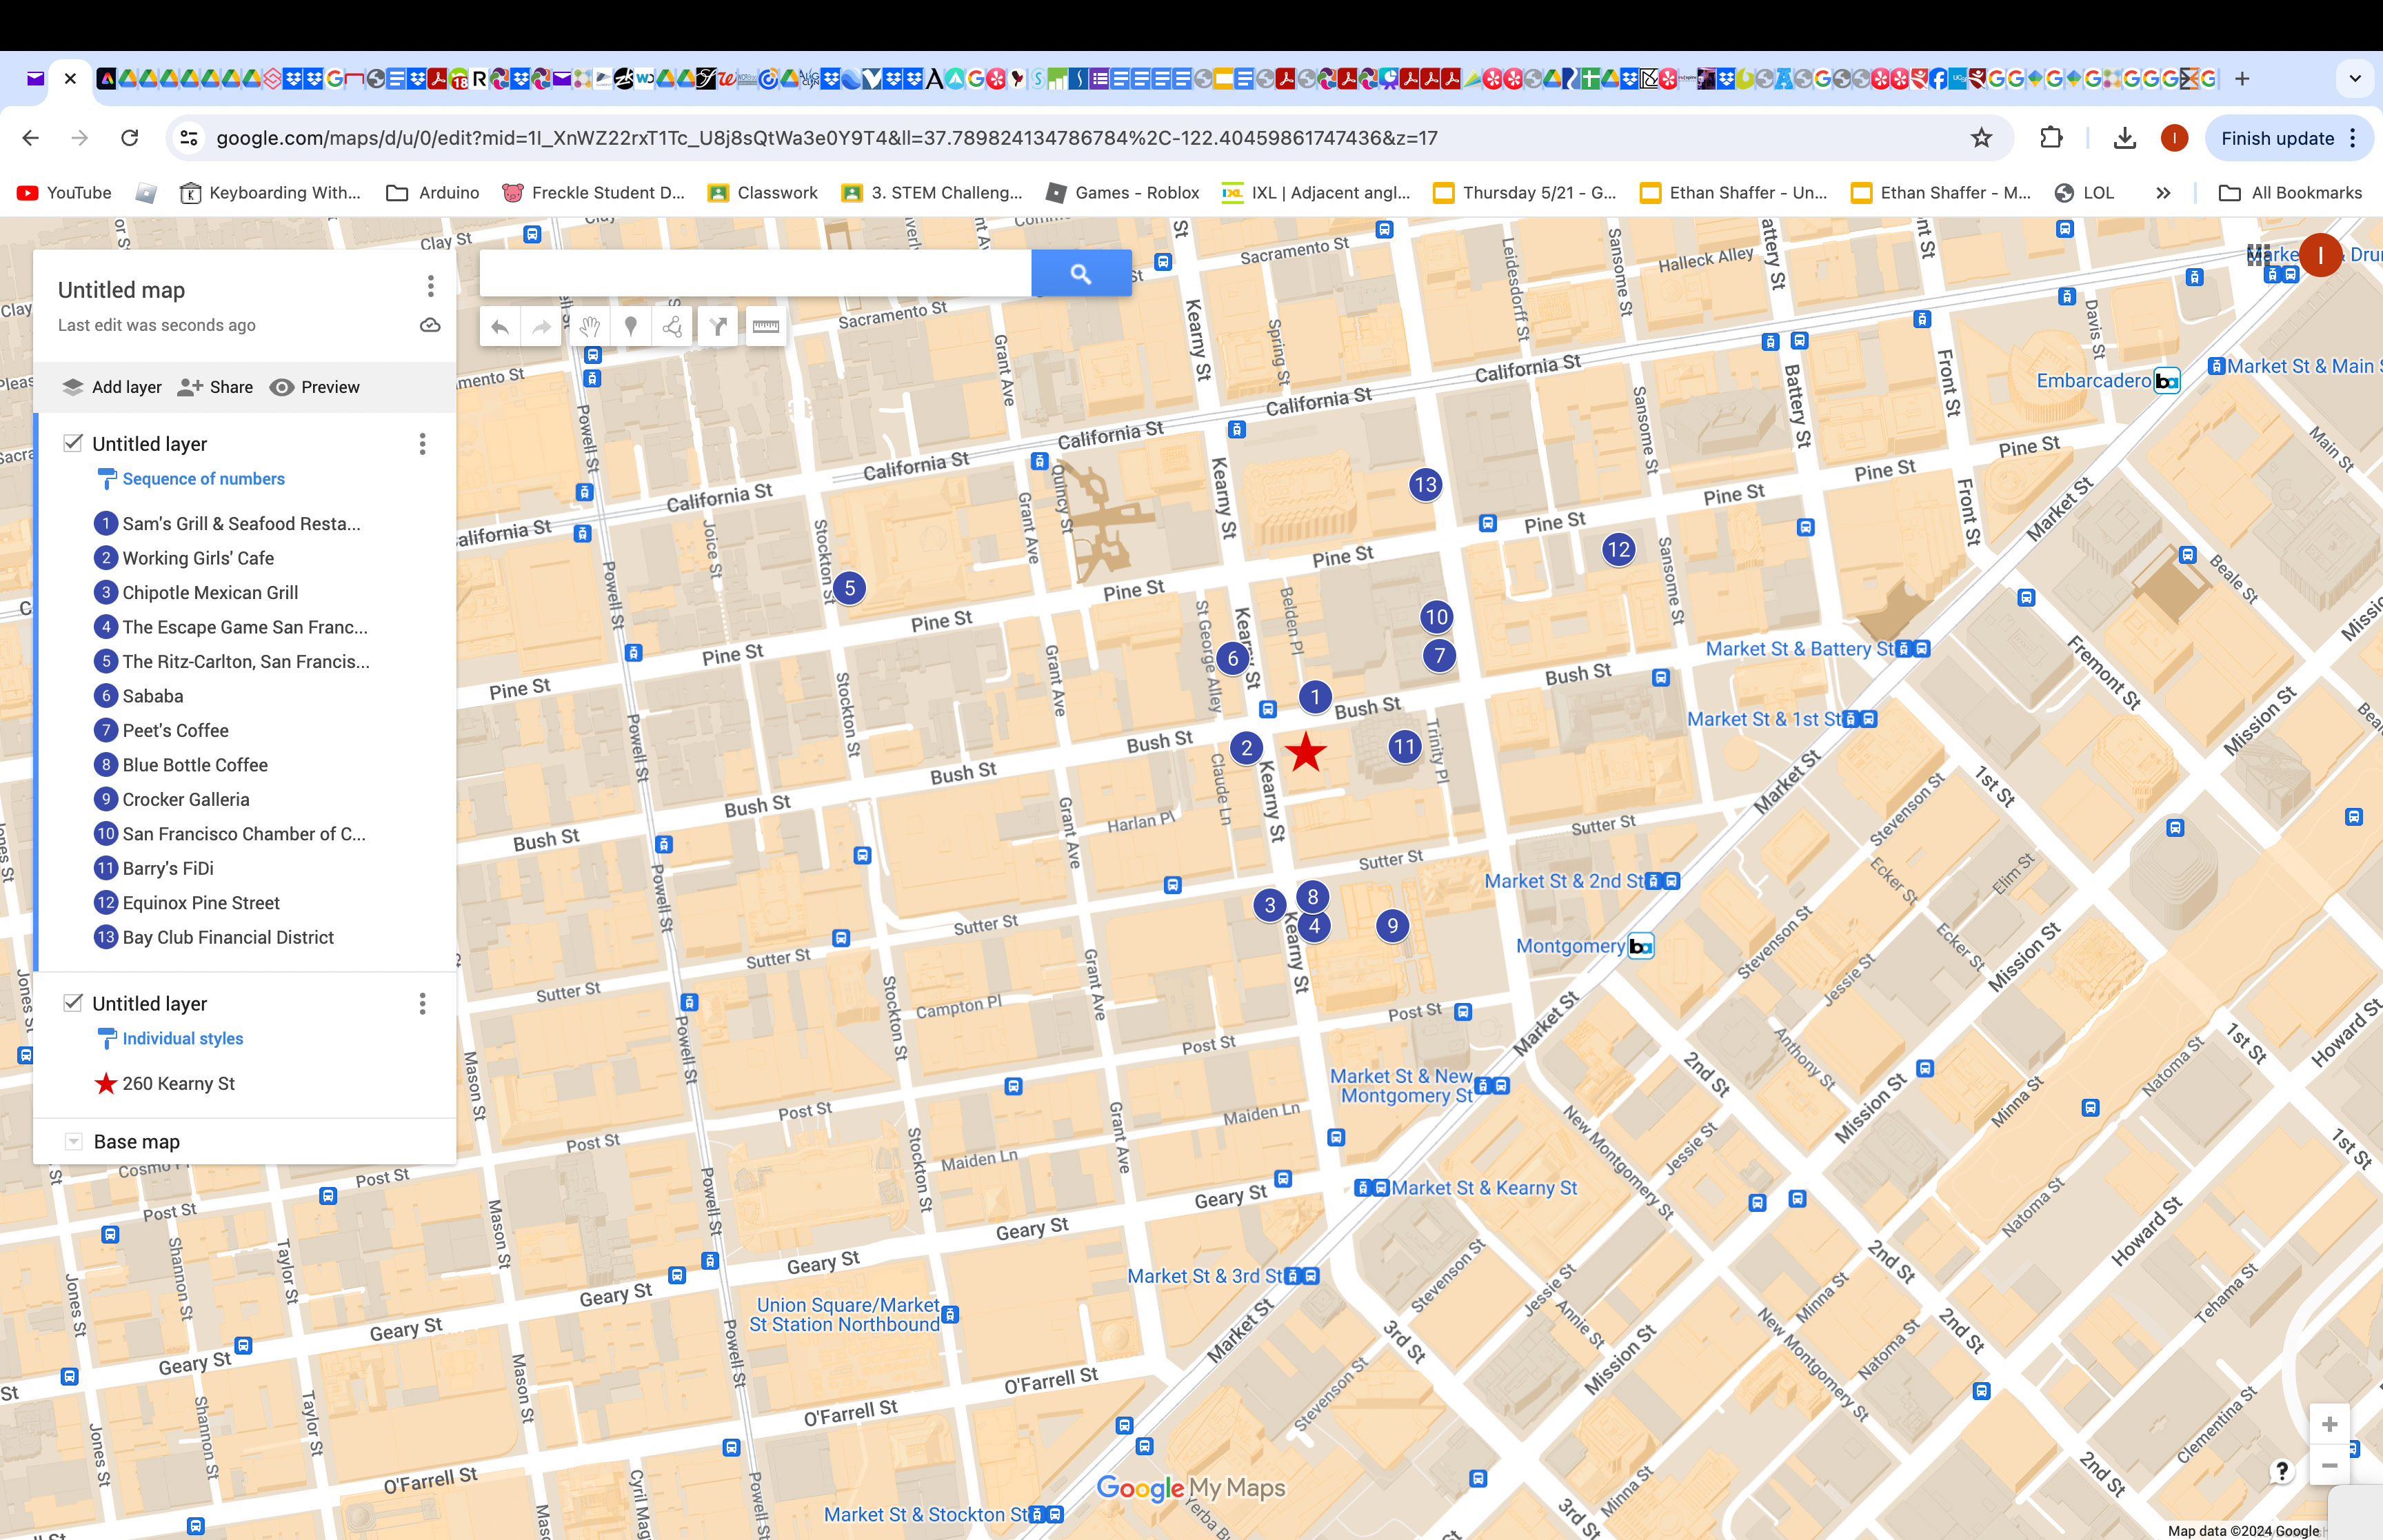
Task: Click the Redo arrow icon
Action: [x=541, y=325]
